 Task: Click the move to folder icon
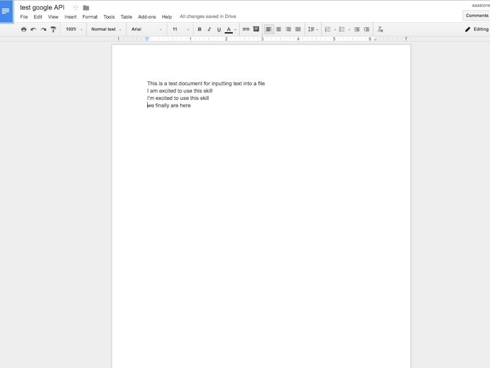pyautogui.click(x=86, y=8)
